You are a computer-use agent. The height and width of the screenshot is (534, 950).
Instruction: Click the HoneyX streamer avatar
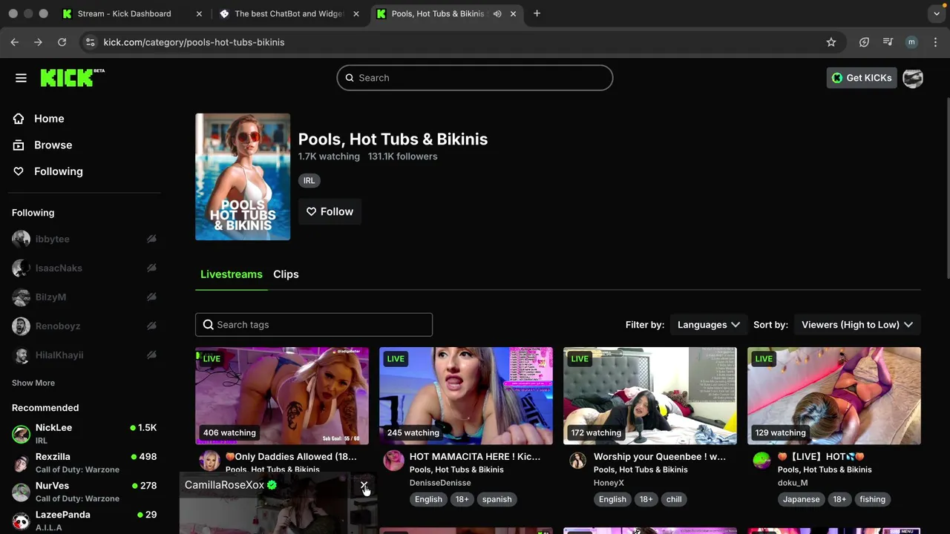coord(577,461)
